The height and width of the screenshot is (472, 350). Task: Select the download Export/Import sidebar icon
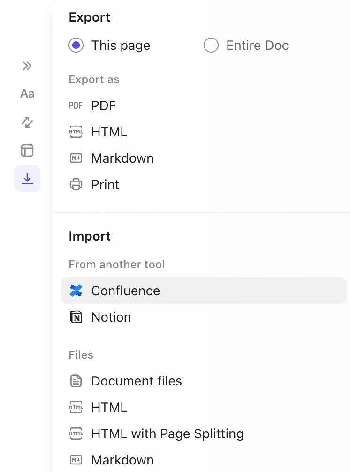[27, 179]
